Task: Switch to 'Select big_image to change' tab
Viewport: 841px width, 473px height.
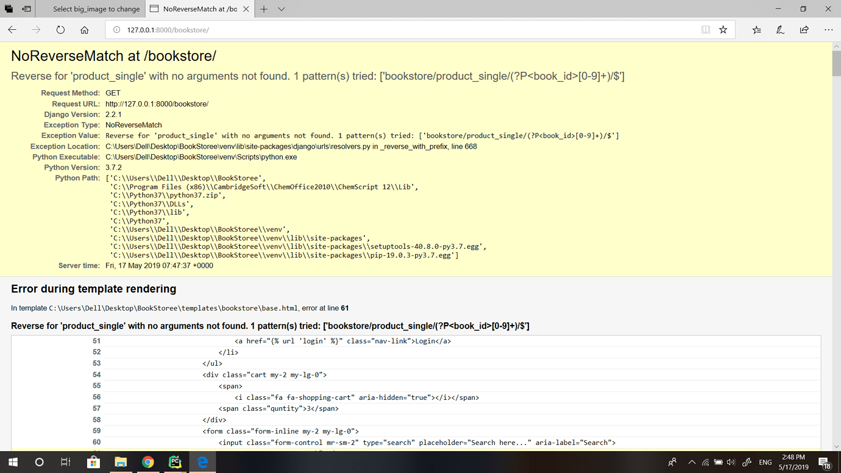Action: 96,9
